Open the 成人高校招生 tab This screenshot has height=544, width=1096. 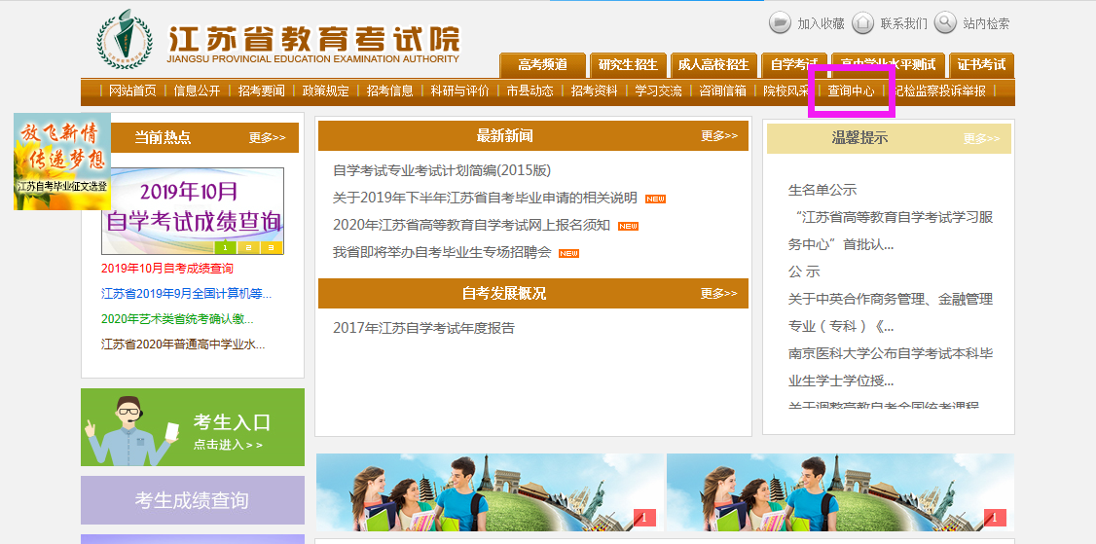(x=712, y=65)
